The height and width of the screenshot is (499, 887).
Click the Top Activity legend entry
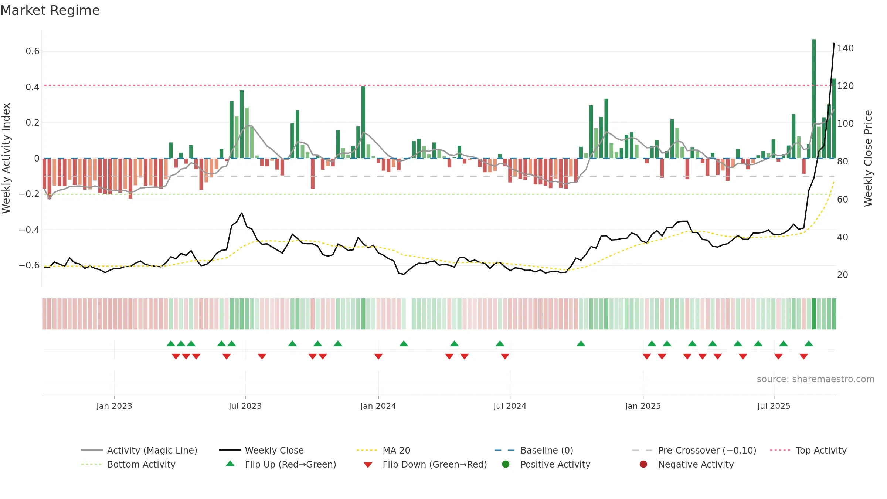tap(808, 450)
